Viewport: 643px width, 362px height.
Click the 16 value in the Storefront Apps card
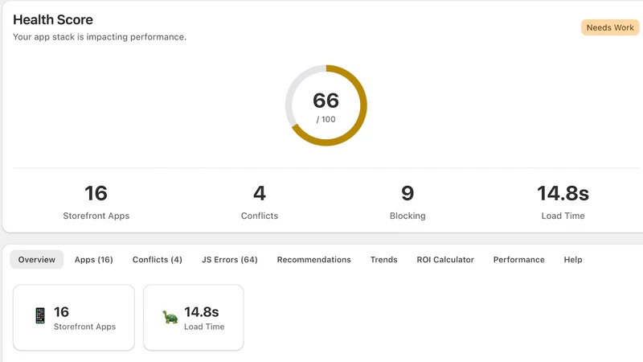coord(62,312)
